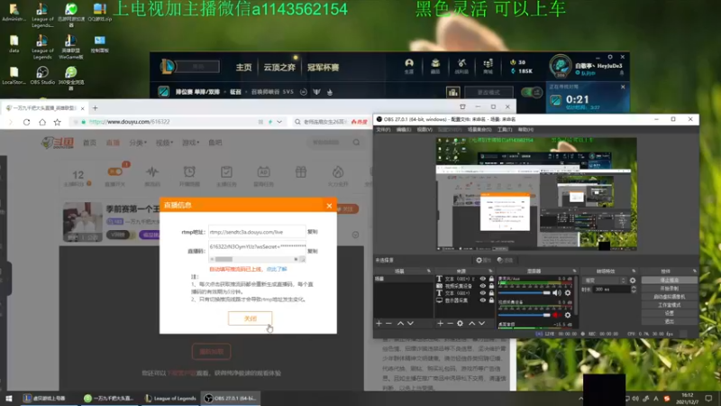Image resolution: width=721 pixels, height=406 pixels.
Task: Hide the second 文本 (GDI+) source
Action: (x=482, y=293)
